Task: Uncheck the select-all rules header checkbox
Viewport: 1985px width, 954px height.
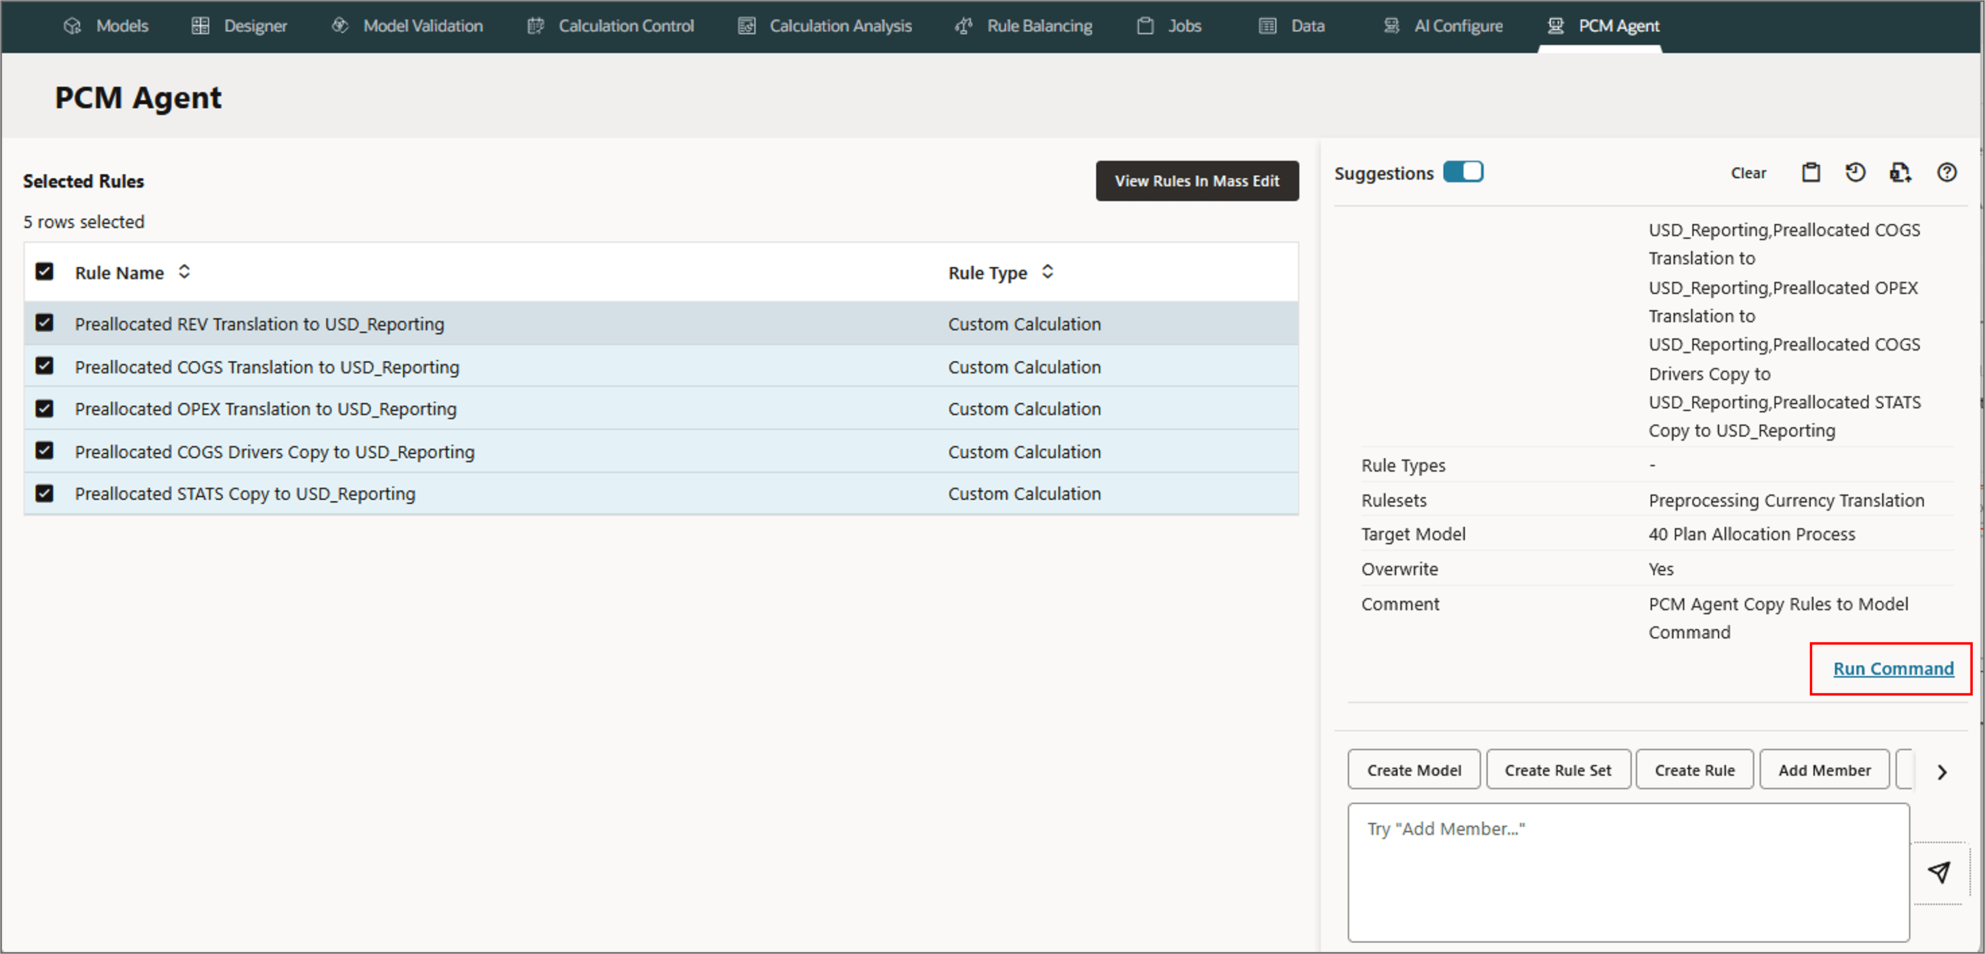Action: [45, 271]
